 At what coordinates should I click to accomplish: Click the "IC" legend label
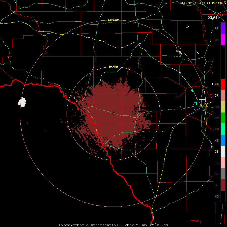(x=216, y=163)
